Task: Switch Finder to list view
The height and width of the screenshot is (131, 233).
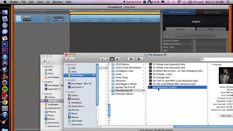Action: 107,59
